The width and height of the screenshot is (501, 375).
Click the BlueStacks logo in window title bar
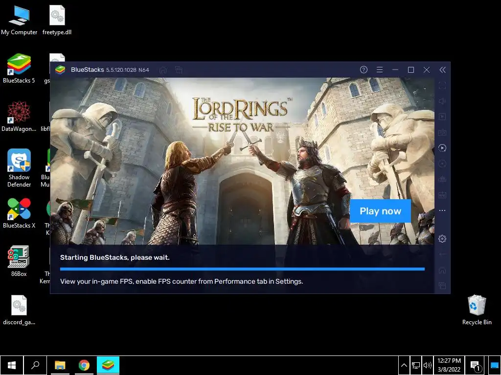60,70
